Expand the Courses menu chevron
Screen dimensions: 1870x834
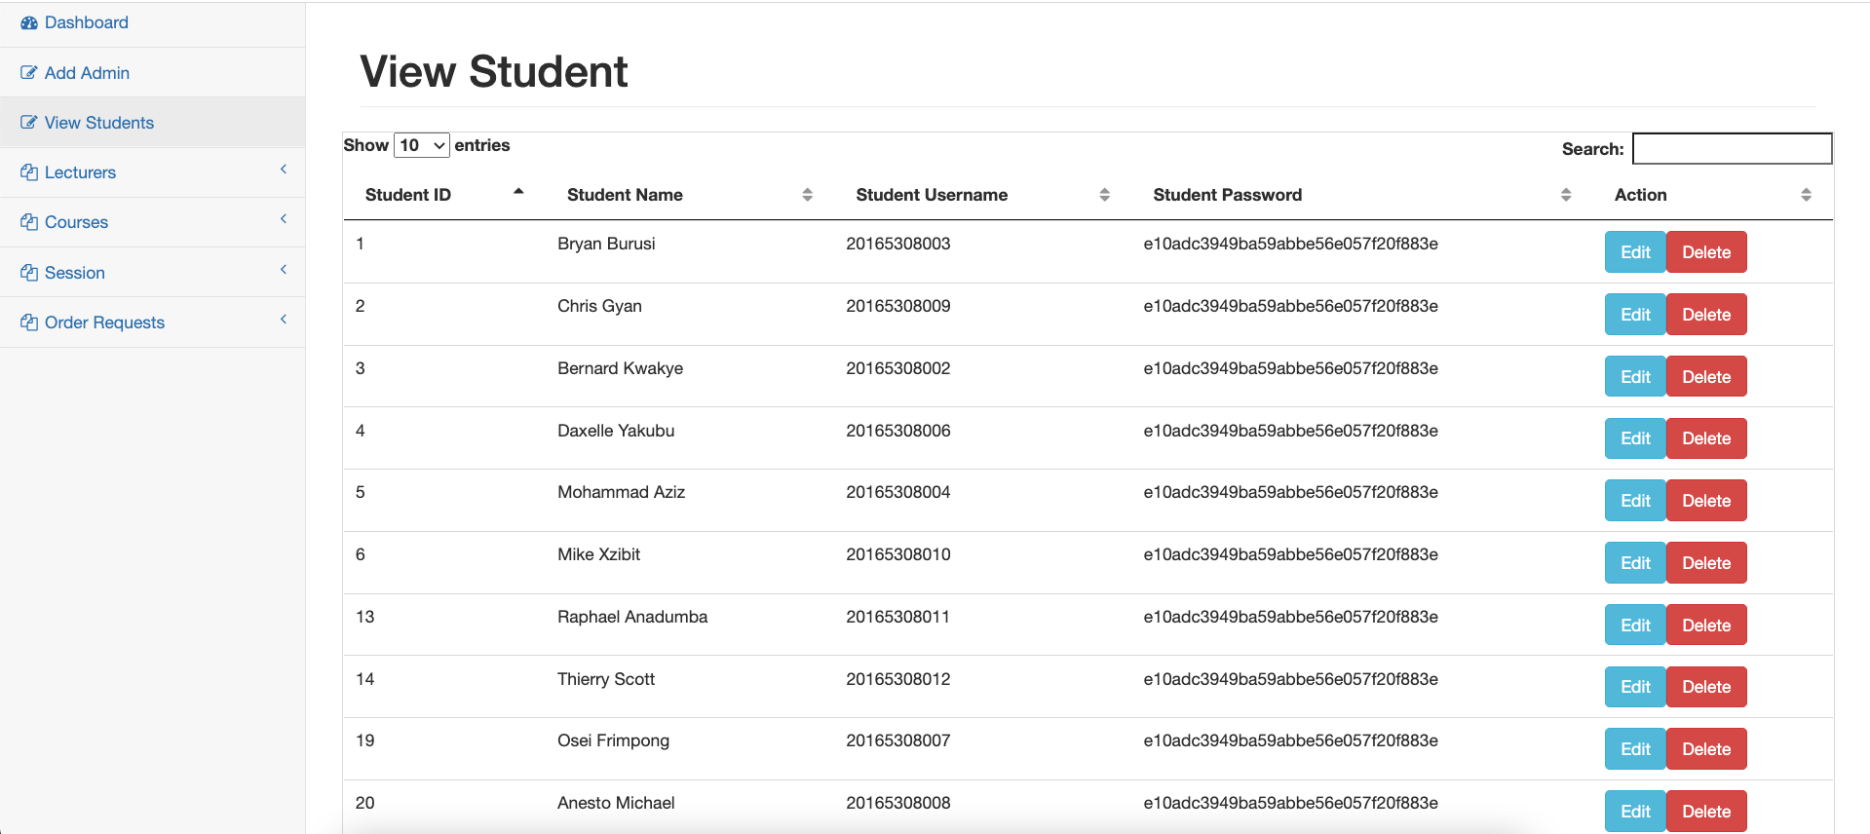pos(284,219)
